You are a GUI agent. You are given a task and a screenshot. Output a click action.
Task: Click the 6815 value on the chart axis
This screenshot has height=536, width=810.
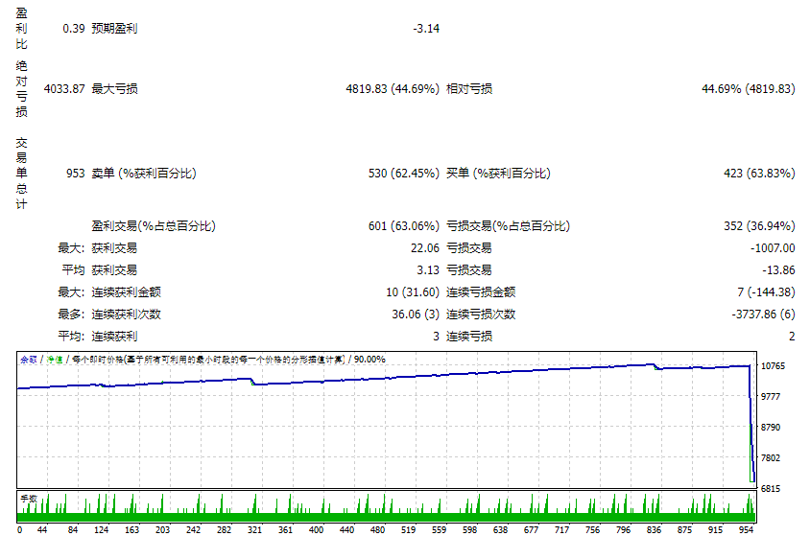774,489
